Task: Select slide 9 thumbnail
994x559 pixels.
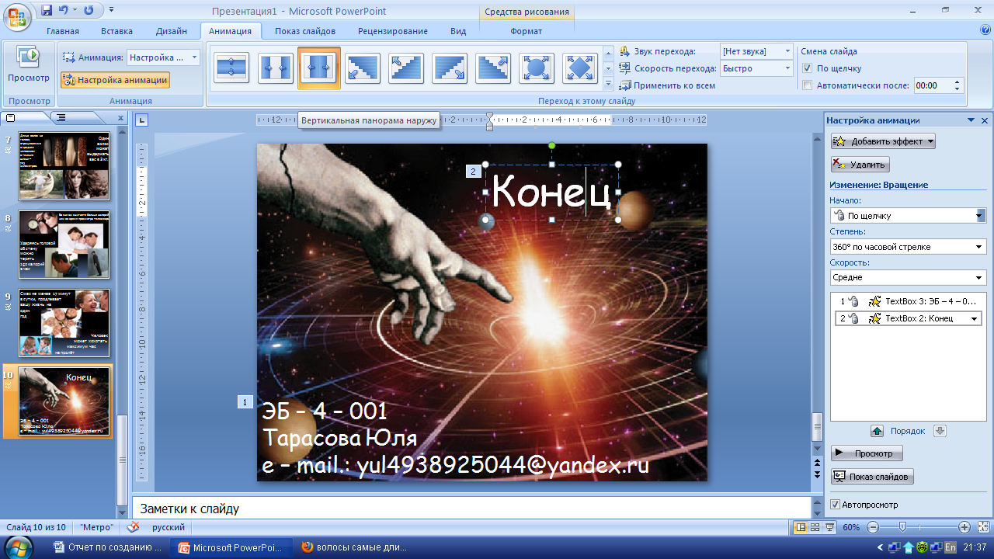Action: [64, 323]
